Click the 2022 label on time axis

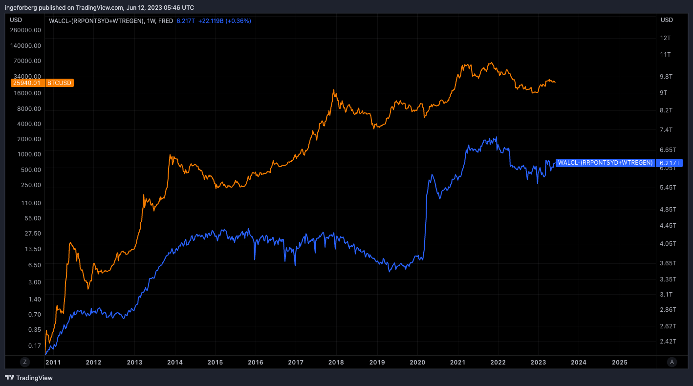[x=498, y=363]
